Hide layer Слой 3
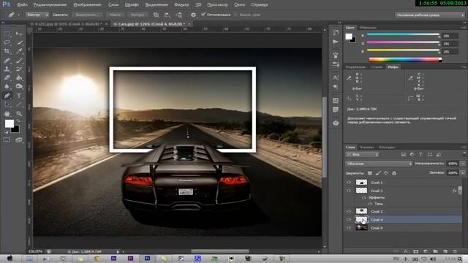468x263 pixels. (x=349, y=191)
